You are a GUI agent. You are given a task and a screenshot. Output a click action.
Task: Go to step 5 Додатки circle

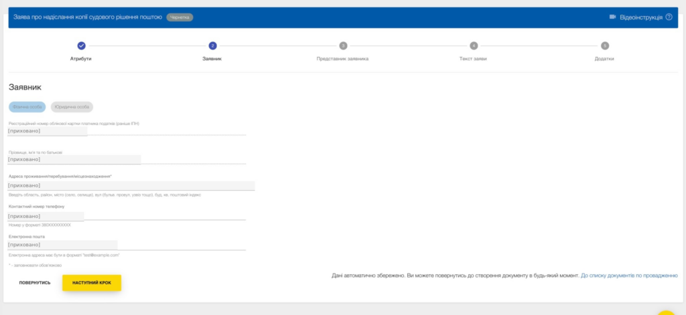point(605,45)
